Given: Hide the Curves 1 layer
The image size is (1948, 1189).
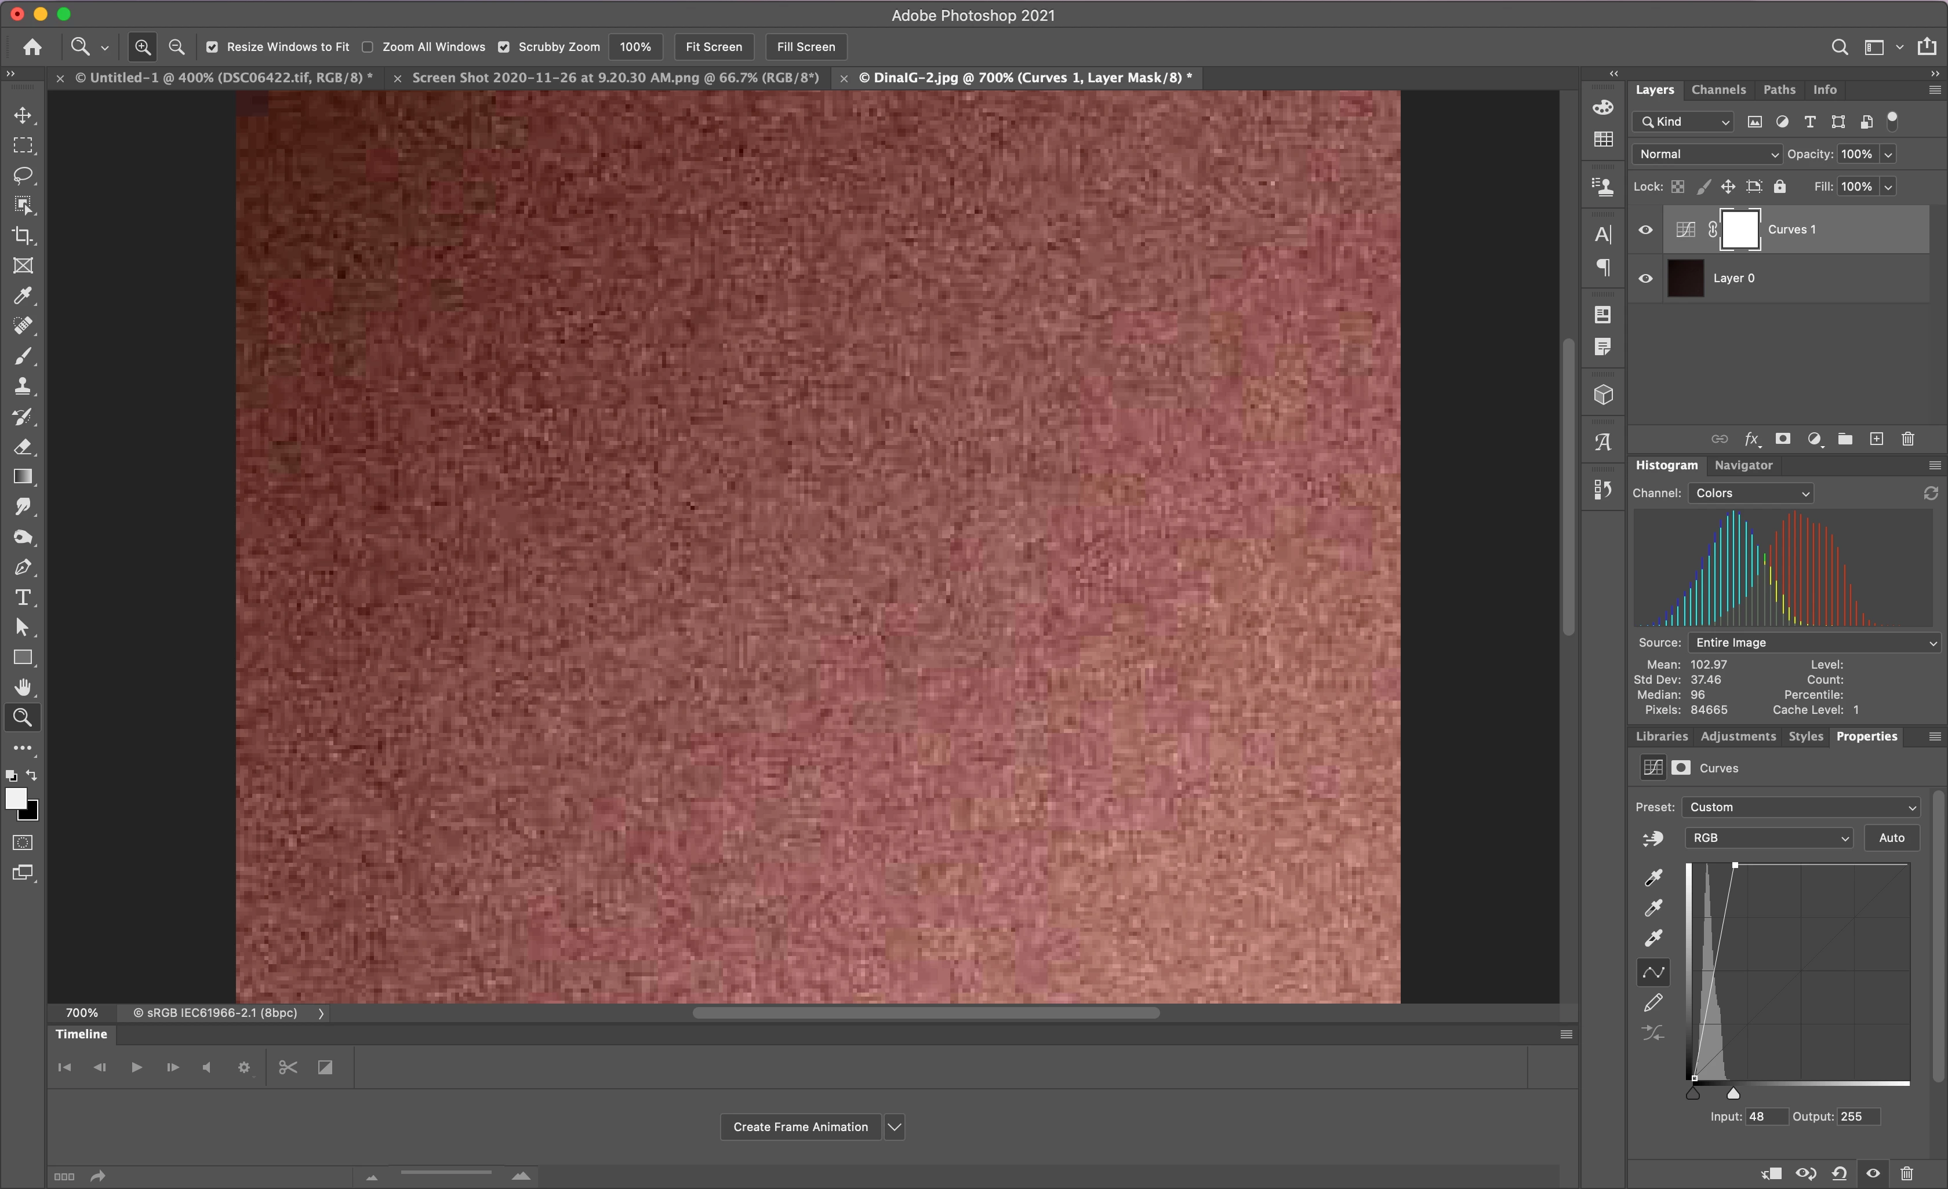Looking at the screenshot, I should tap(1645, 230).
